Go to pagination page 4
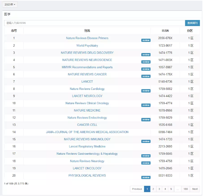The width and height of the screenshot is (204, 196). click(x=165, y=189)
